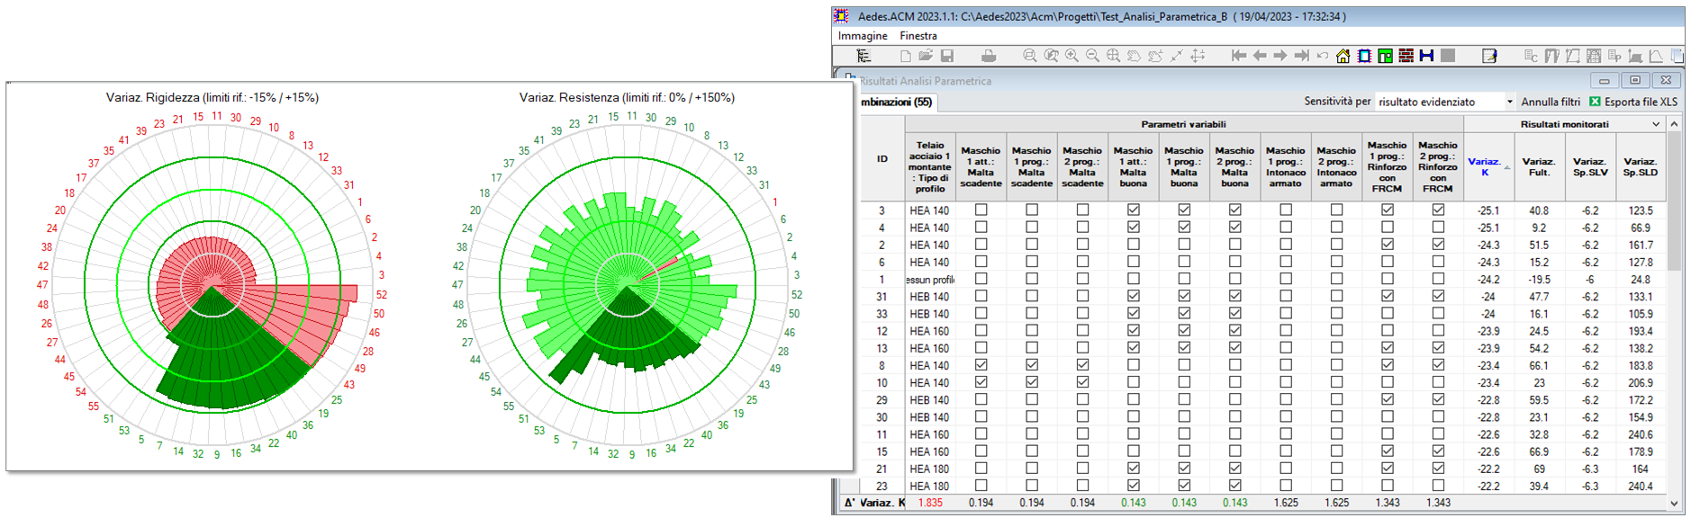
Task: Open the notes editor pencil icon
Action: coord(1489,56)
